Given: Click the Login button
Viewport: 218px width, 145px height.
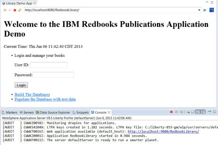Looking at the screenshot, I should point(21,85).
